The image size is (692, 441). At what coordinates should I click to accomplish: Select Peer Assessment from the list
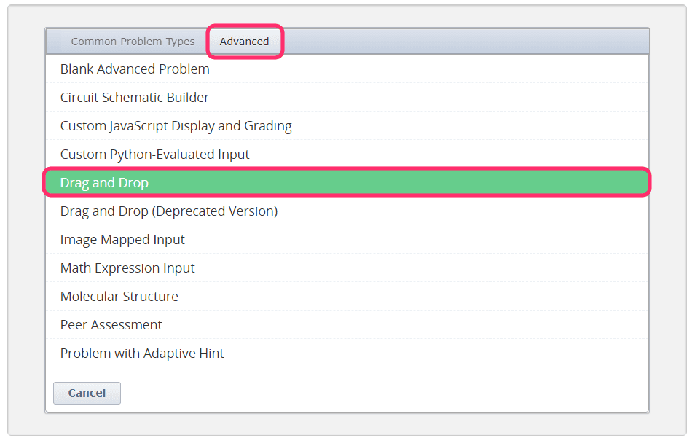point(111,325)
